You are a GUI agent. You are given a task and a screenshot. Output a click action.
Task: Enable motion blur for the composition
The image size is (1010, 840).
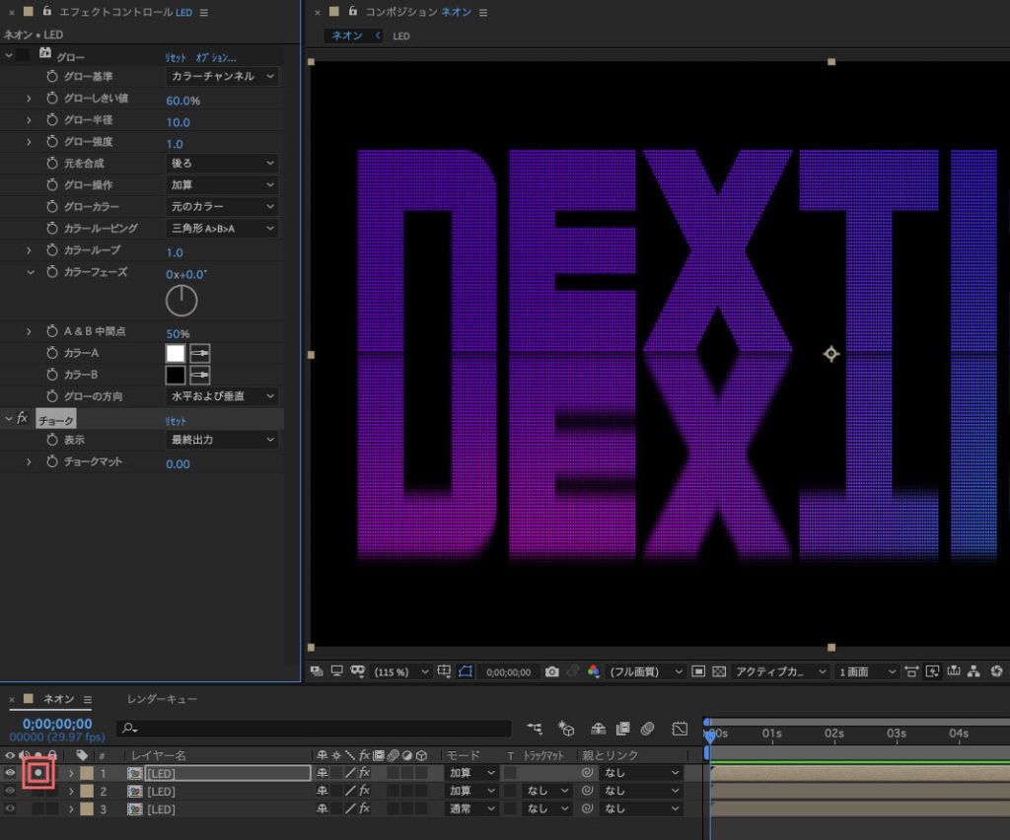click(x=648, y=728)
